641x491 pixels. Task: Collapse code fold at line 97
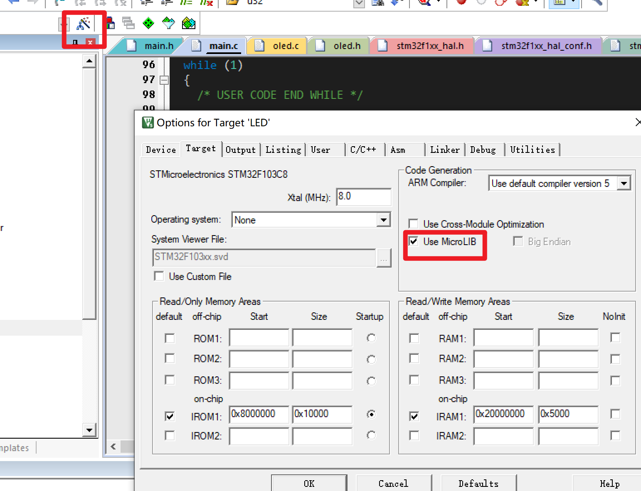coord(165,80)
